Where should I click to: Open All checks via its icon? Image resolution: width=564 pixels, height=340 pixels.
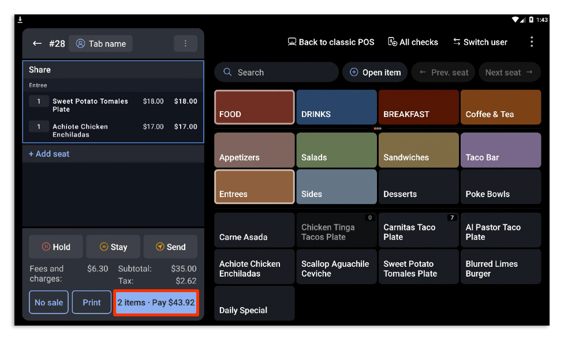391,41
